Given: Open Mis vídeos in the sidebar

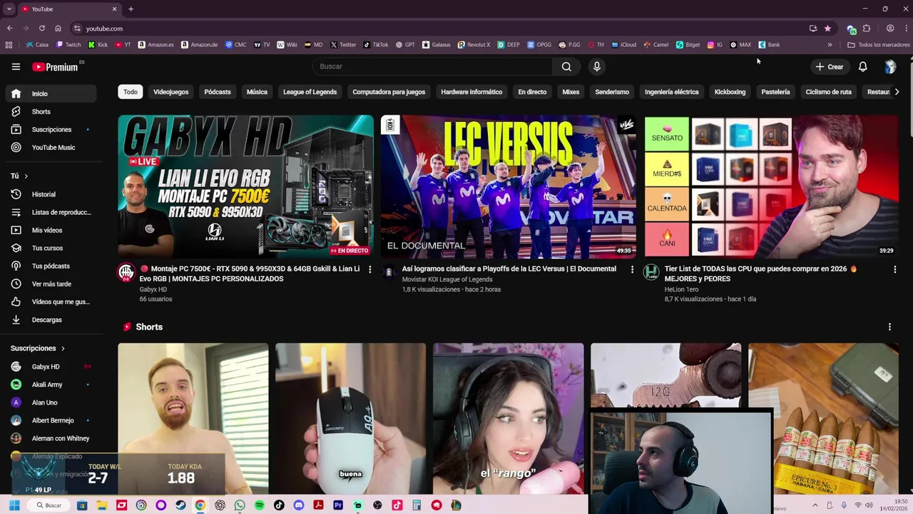Looking at the screenshot, I should click(x=51, y=230).
